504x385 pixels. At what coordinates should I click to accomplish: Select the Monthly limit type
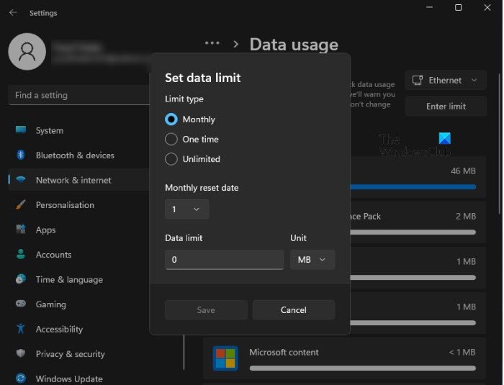[171, 119]
